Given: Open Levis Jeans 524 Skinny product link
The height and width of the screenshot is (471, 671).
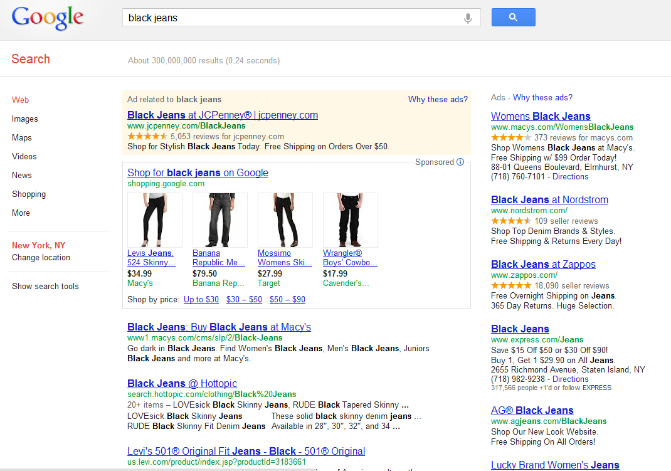Looking at the screenshot, I should tap(152, 258).
